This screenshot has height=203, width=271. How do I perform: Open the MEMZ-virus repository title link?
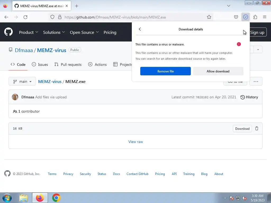point(52,50)
